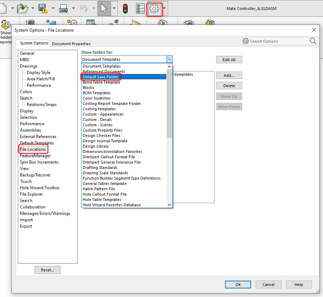
Task: Switch to the Document Properties tab
Action: (x=71, y=43)
